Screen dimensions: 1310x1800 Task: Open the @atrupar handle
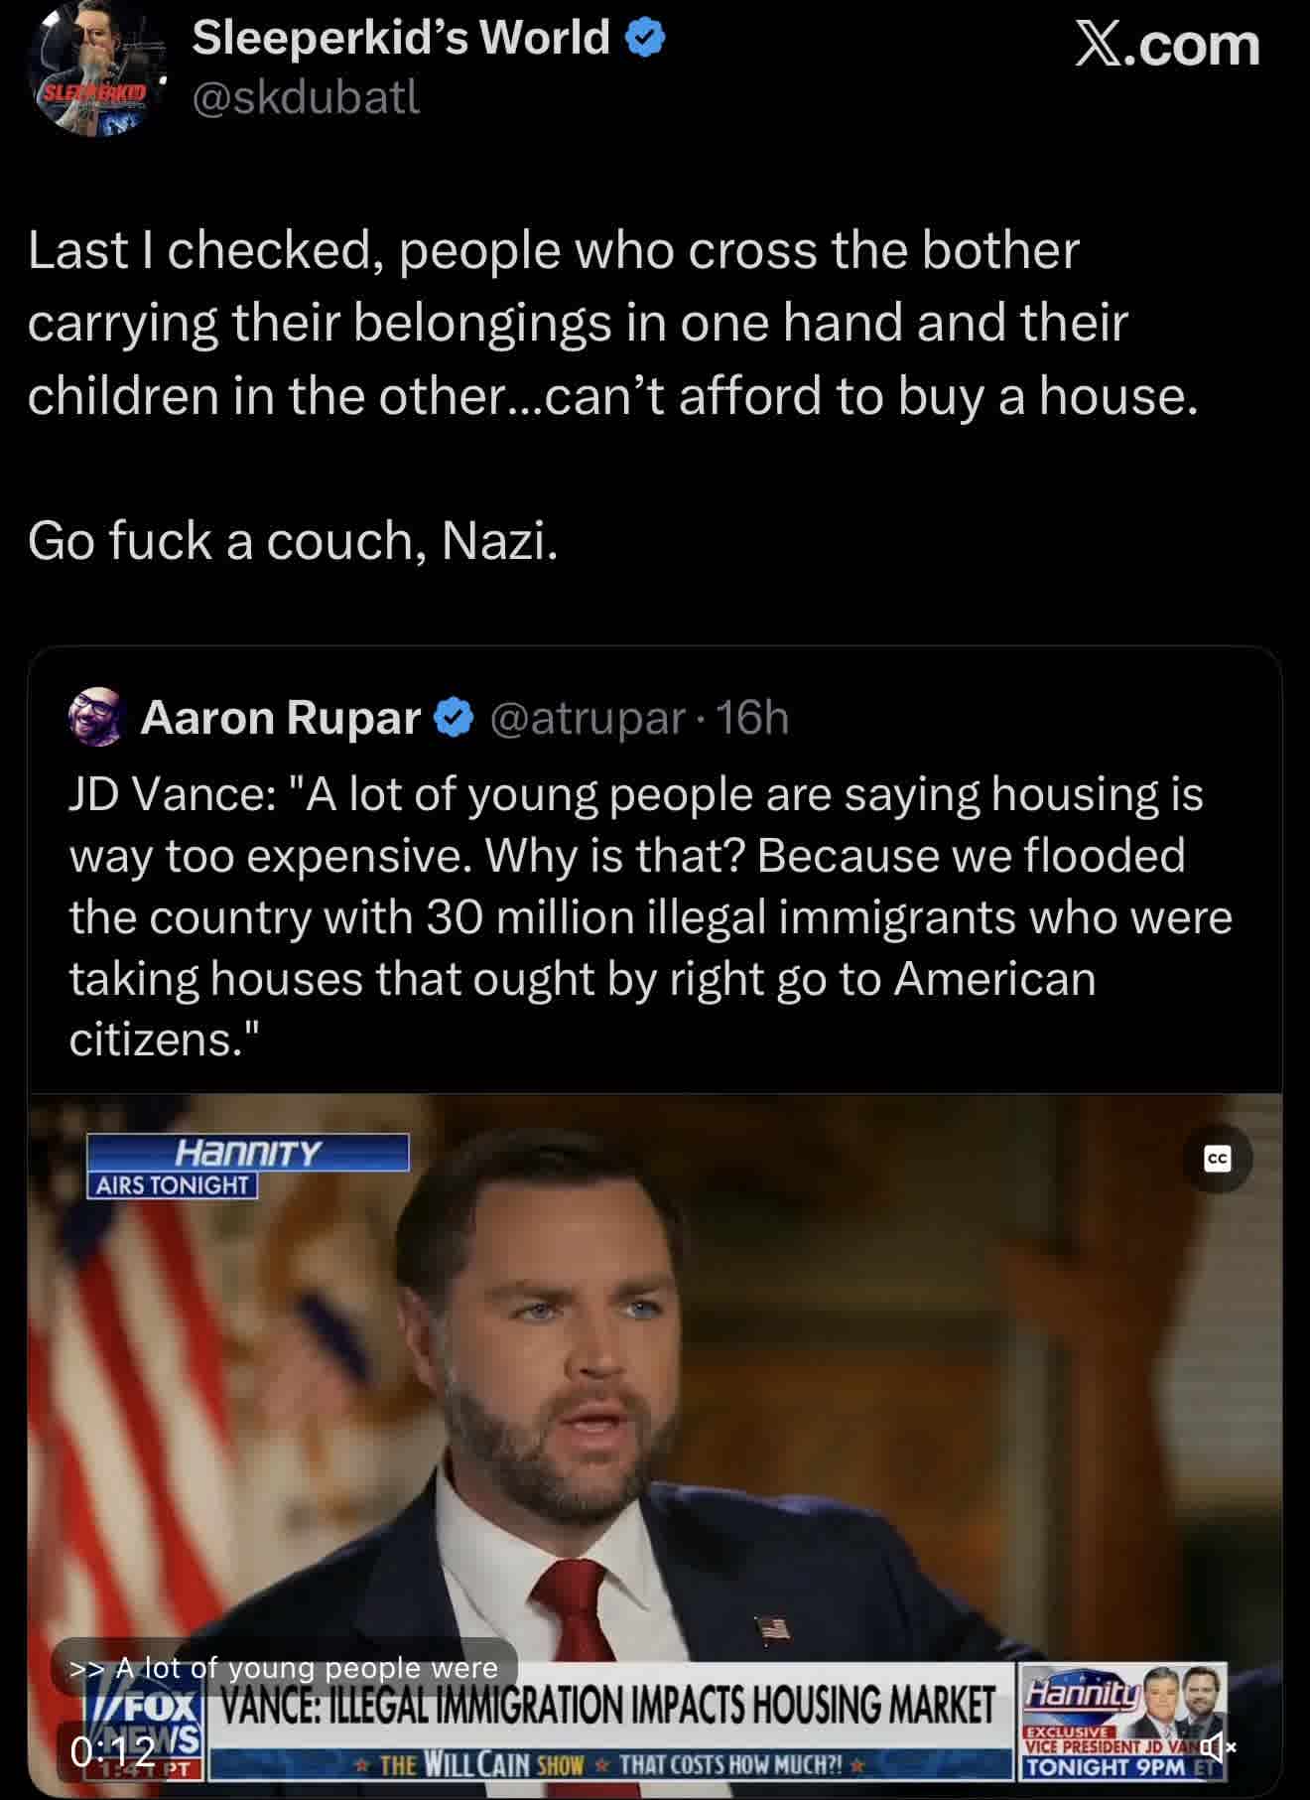(x=588, y=718)
